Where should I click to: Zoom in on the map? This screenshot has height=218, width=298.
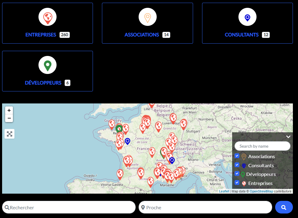(x=9, y=110)
